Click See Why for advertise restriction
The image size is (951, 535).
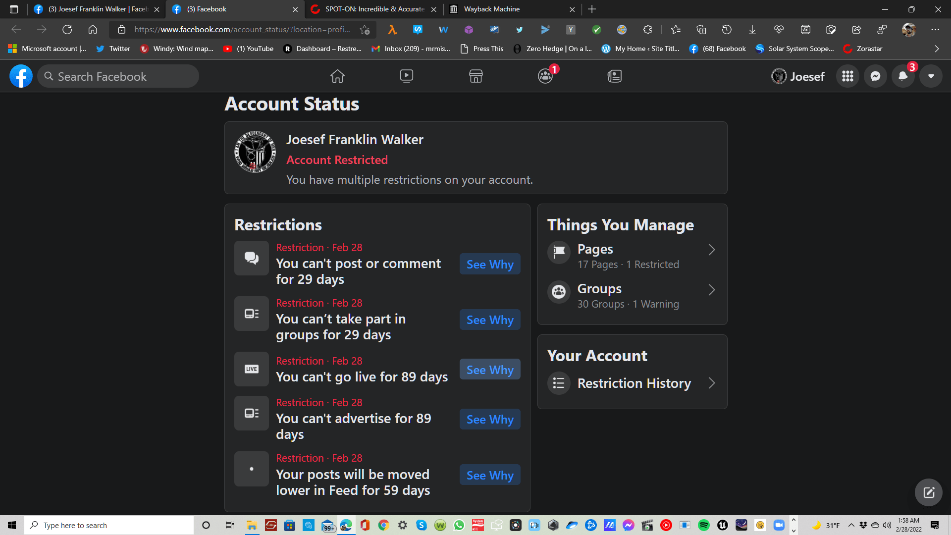tap(489, 420)
